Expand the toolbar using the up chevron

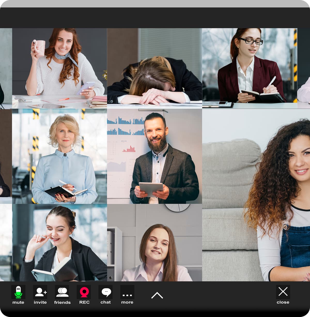point(157,294)
